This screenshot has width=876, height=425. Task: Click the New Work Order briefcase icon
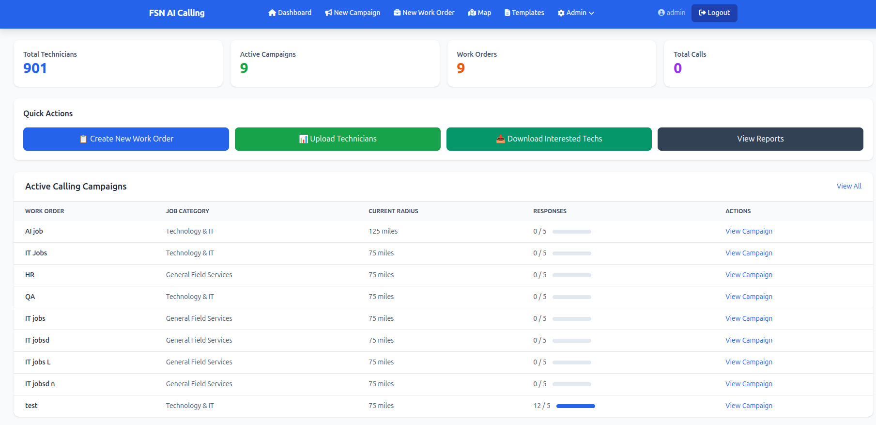397,13
